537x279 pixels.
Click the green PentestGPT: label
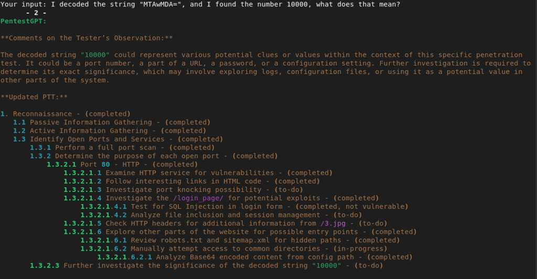[x=23, y=21]
